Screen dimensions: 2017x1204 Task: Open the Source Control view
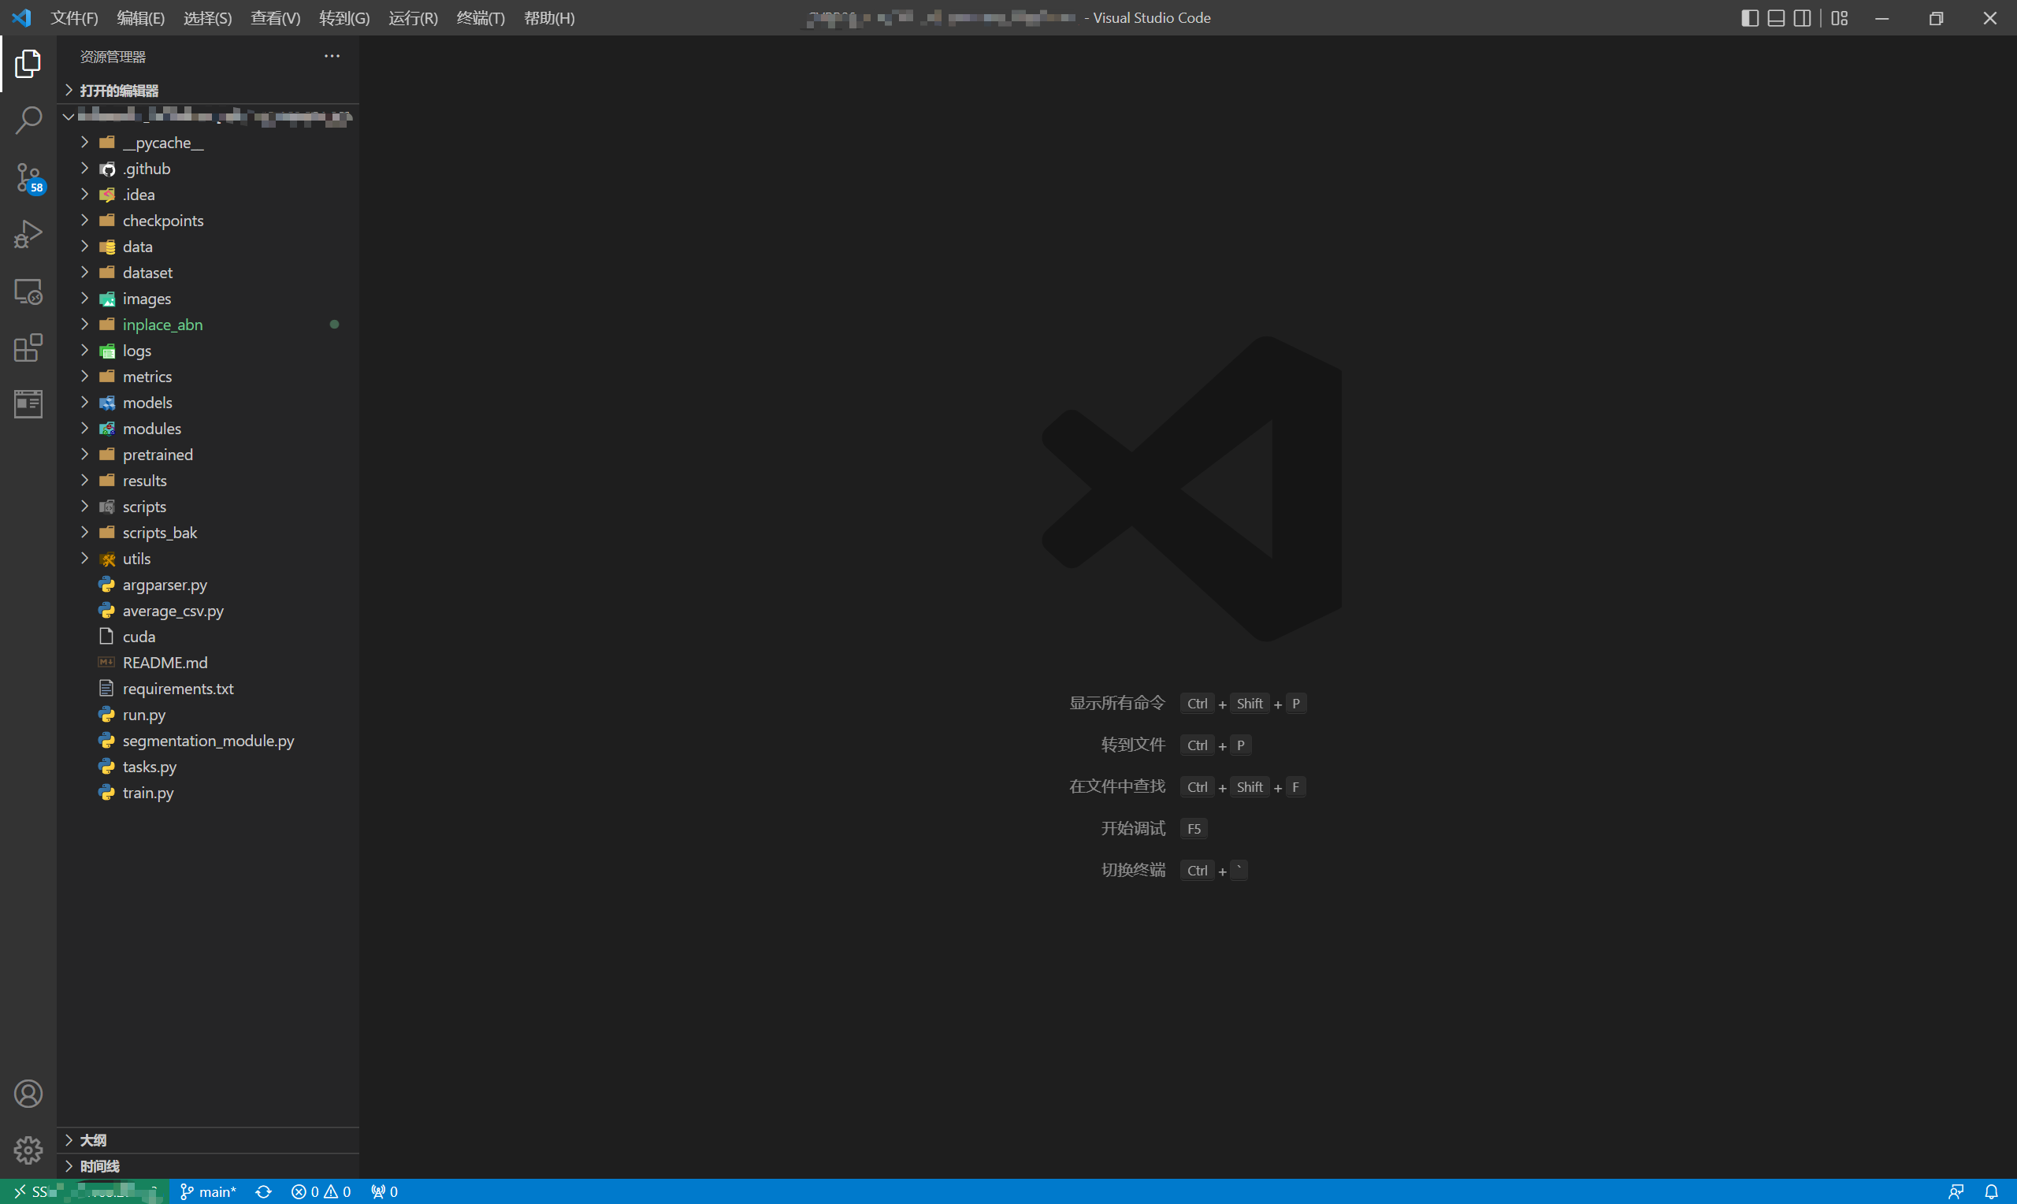(28, 177)
